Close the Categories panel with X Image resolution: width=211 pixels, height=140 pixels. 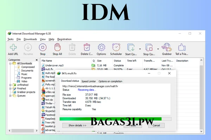(x=37, y=60)
